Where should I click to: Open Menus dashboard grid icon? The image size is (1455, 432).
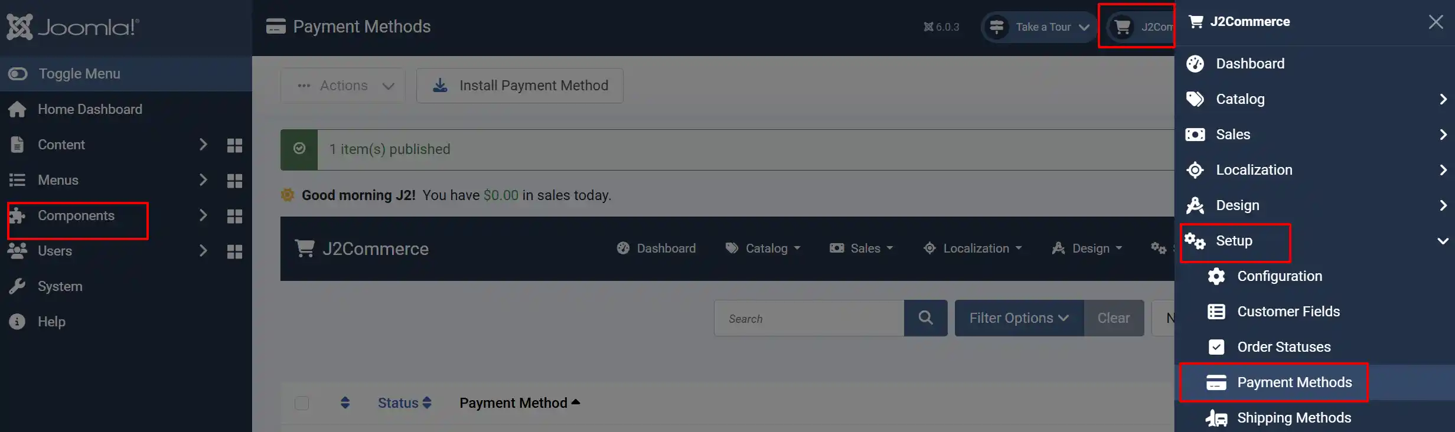pyautogui.click(x=234, y=181)
